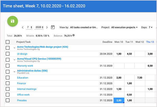Select UI design Thursday cell 3,00
The width and height of the screenshot is (157, 107).
150,54
